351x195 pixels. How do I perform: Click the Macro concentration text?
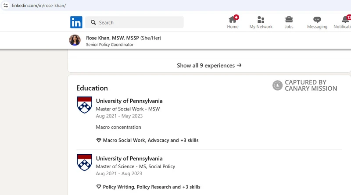[118, 127]
